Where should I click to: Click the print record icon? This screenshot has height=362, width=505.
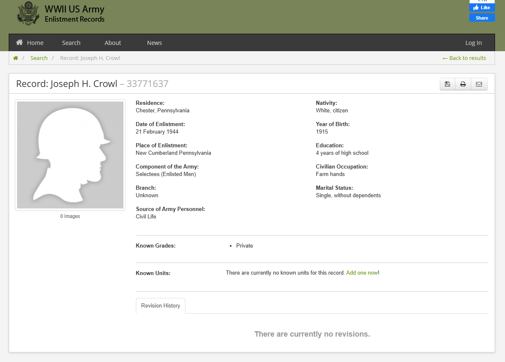(x=463, y=84)
